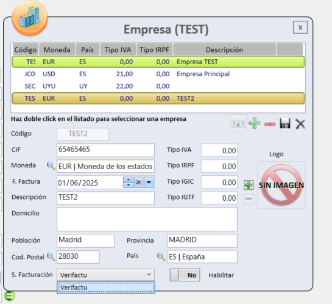Image resolution: width=332 pixels, height=304 pixels.
Task: Open País search magnifier icon
Action: tap(161, 257)
